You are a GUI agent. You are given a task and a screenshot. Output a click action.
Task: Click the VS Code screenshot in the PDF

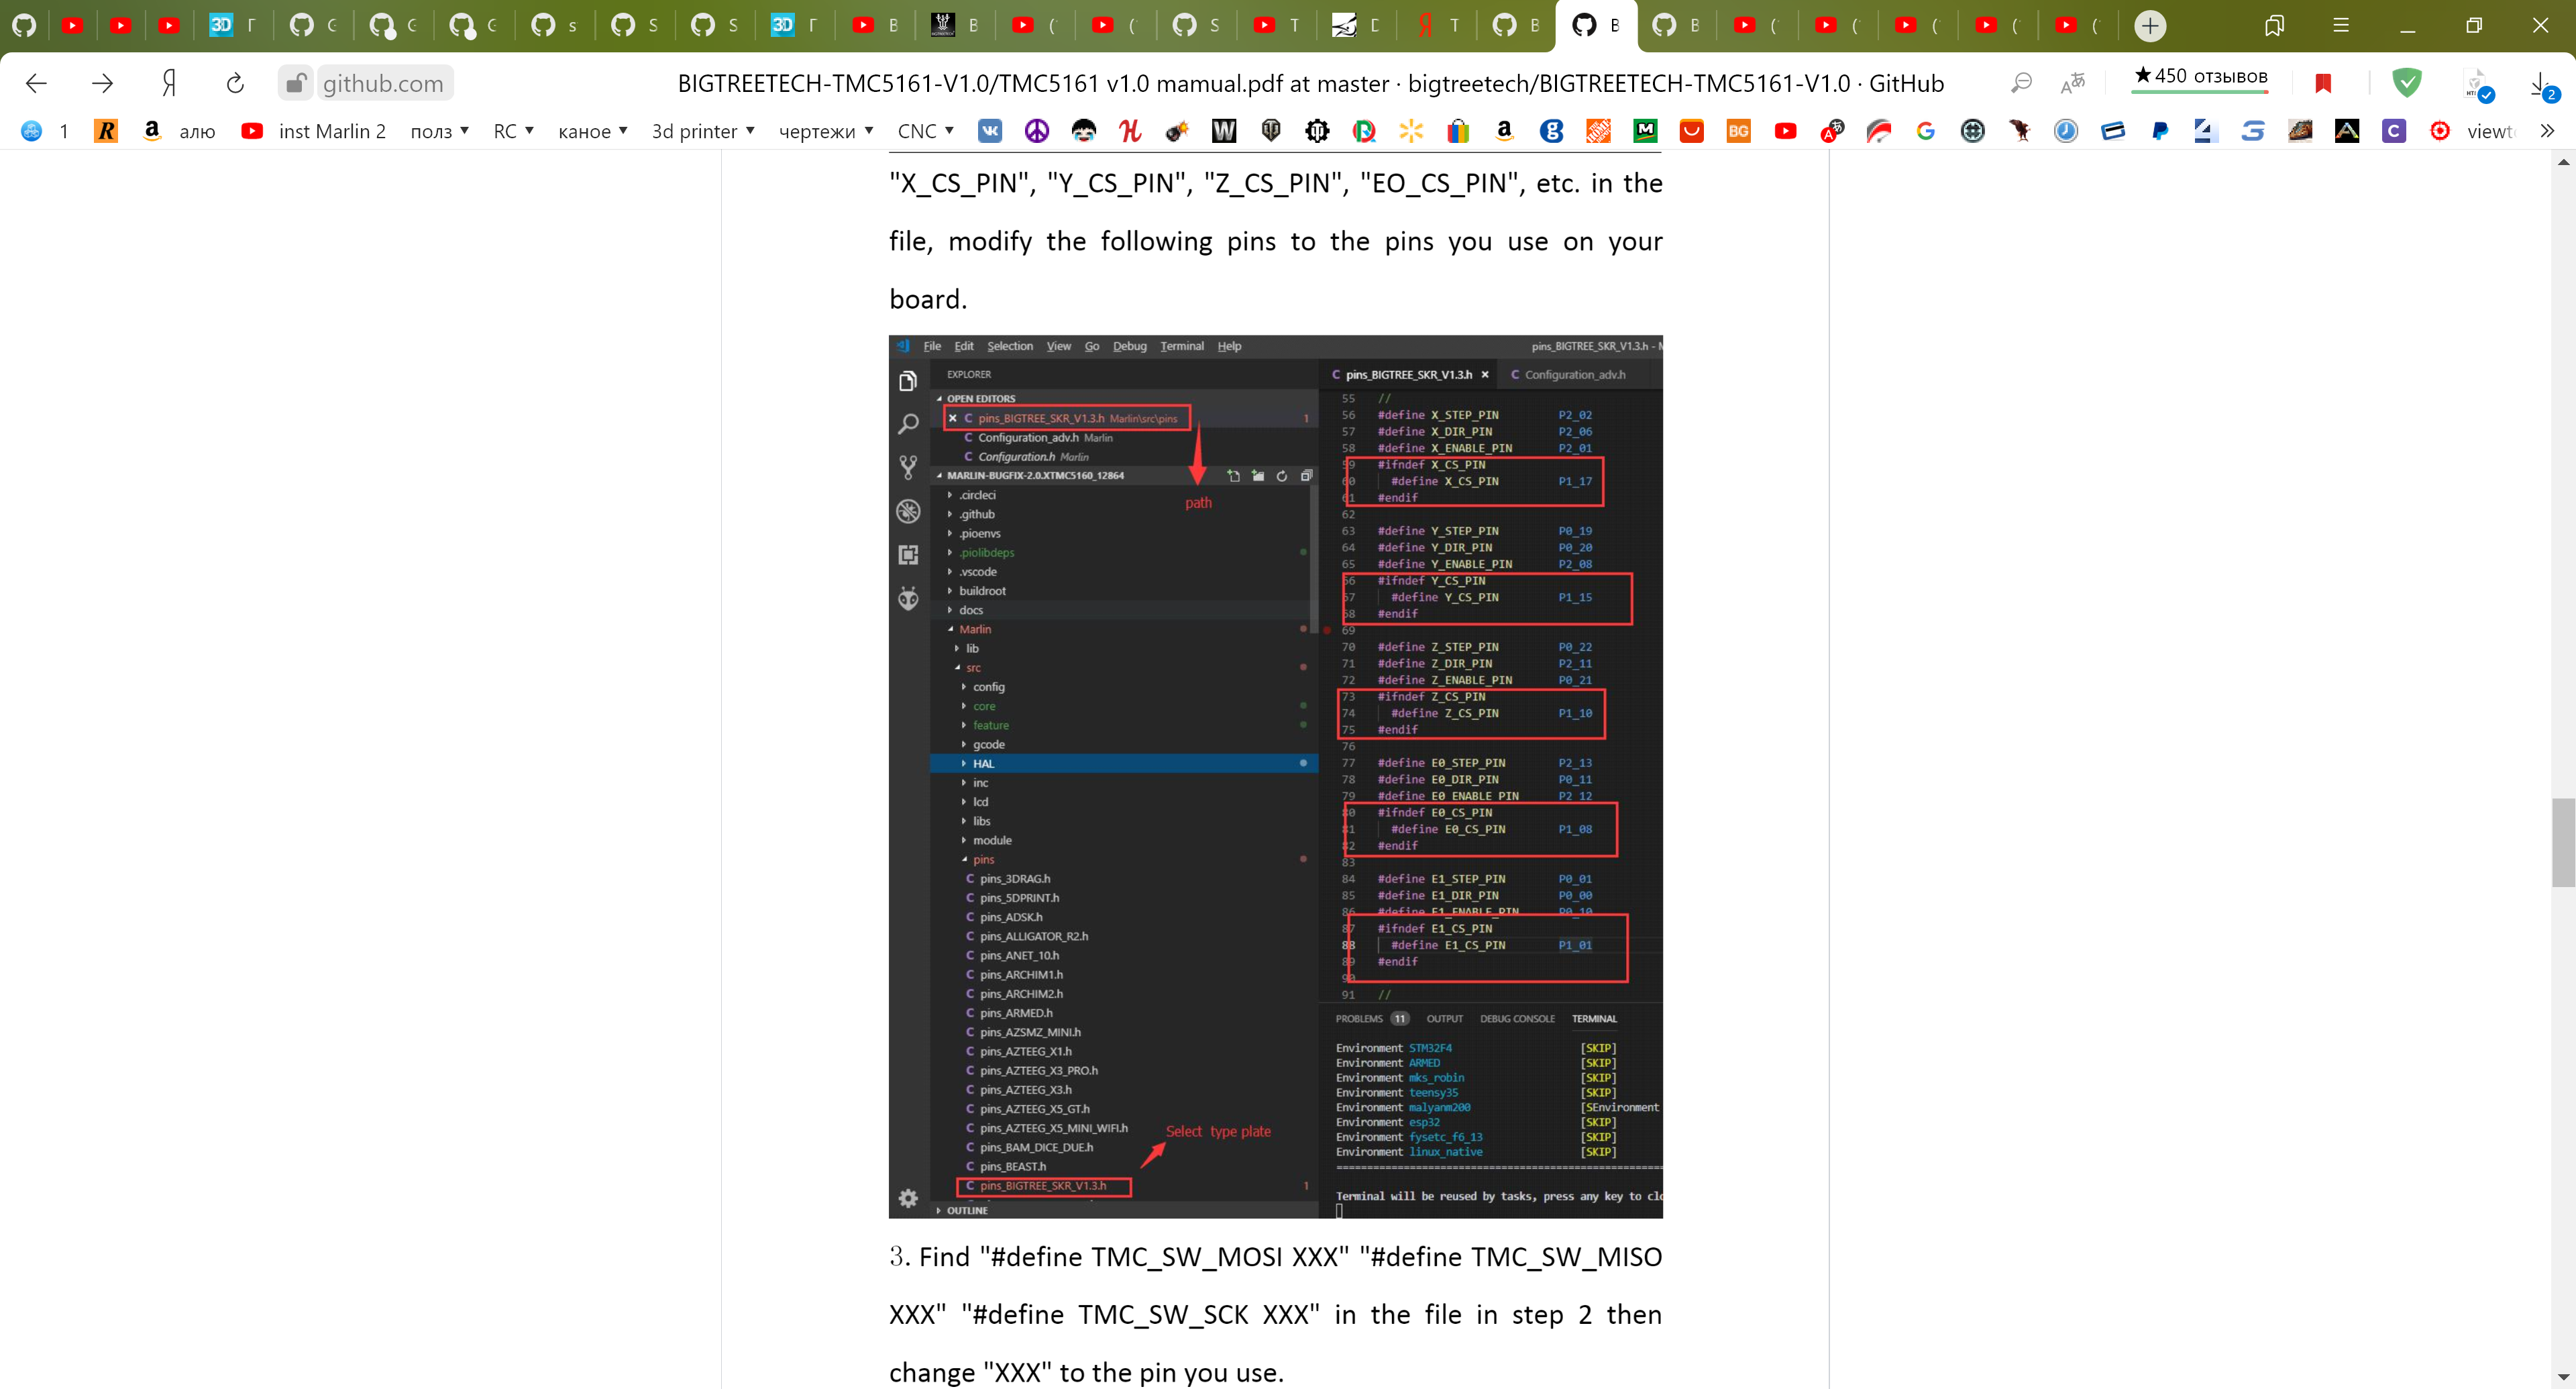pos(1275,776)
